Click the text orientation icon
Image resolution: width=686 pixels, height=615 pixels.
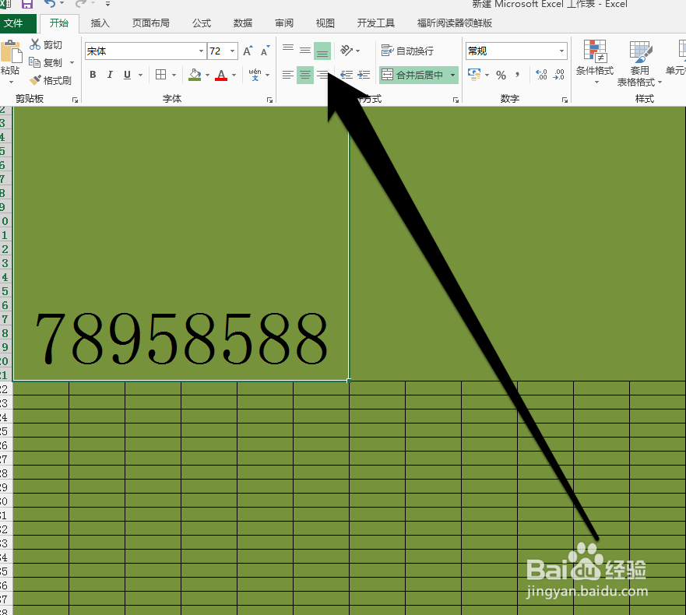point(347,51)
